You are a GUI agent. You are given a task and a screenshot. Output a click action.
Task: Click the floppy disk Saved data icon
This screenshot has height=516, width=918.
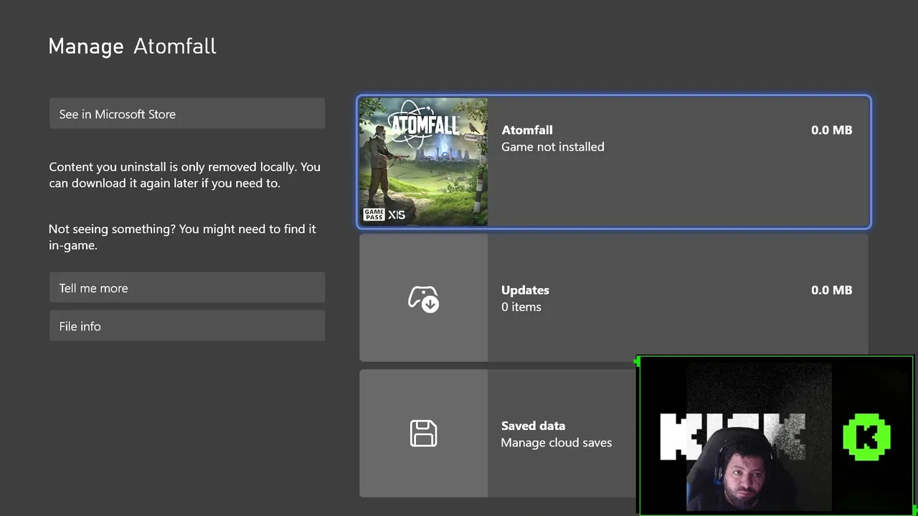(423, 434)
